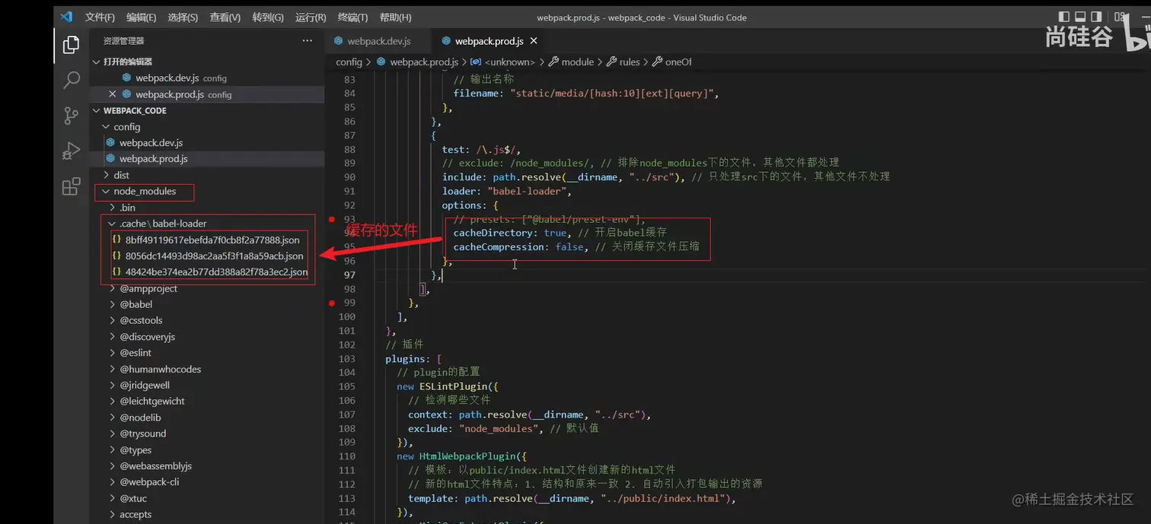Open the Run and Debug icon

71,151
